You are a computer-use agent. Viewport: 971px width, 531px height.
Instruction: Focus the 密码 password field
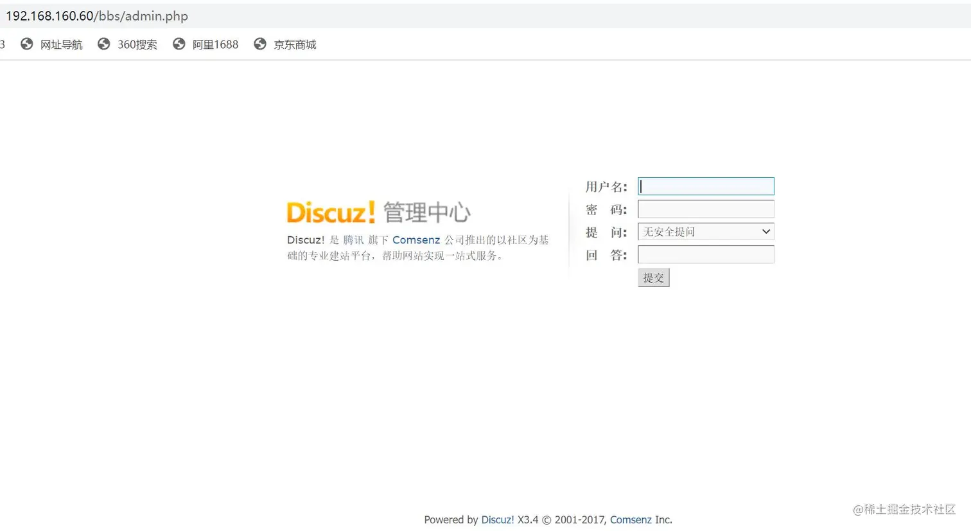point(706,209)
